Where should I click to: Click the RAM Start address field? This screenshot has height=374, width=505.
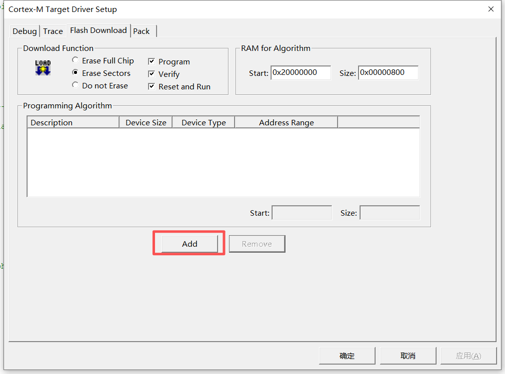click(300, 72)
